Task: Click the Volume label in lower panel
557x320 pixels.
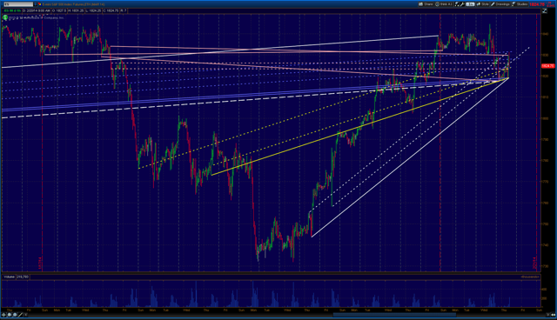Action: click(x=9, y=277)
